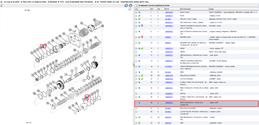
Task: Click the green arrow icon in Ref 11 row
Action: click(142, 49)
